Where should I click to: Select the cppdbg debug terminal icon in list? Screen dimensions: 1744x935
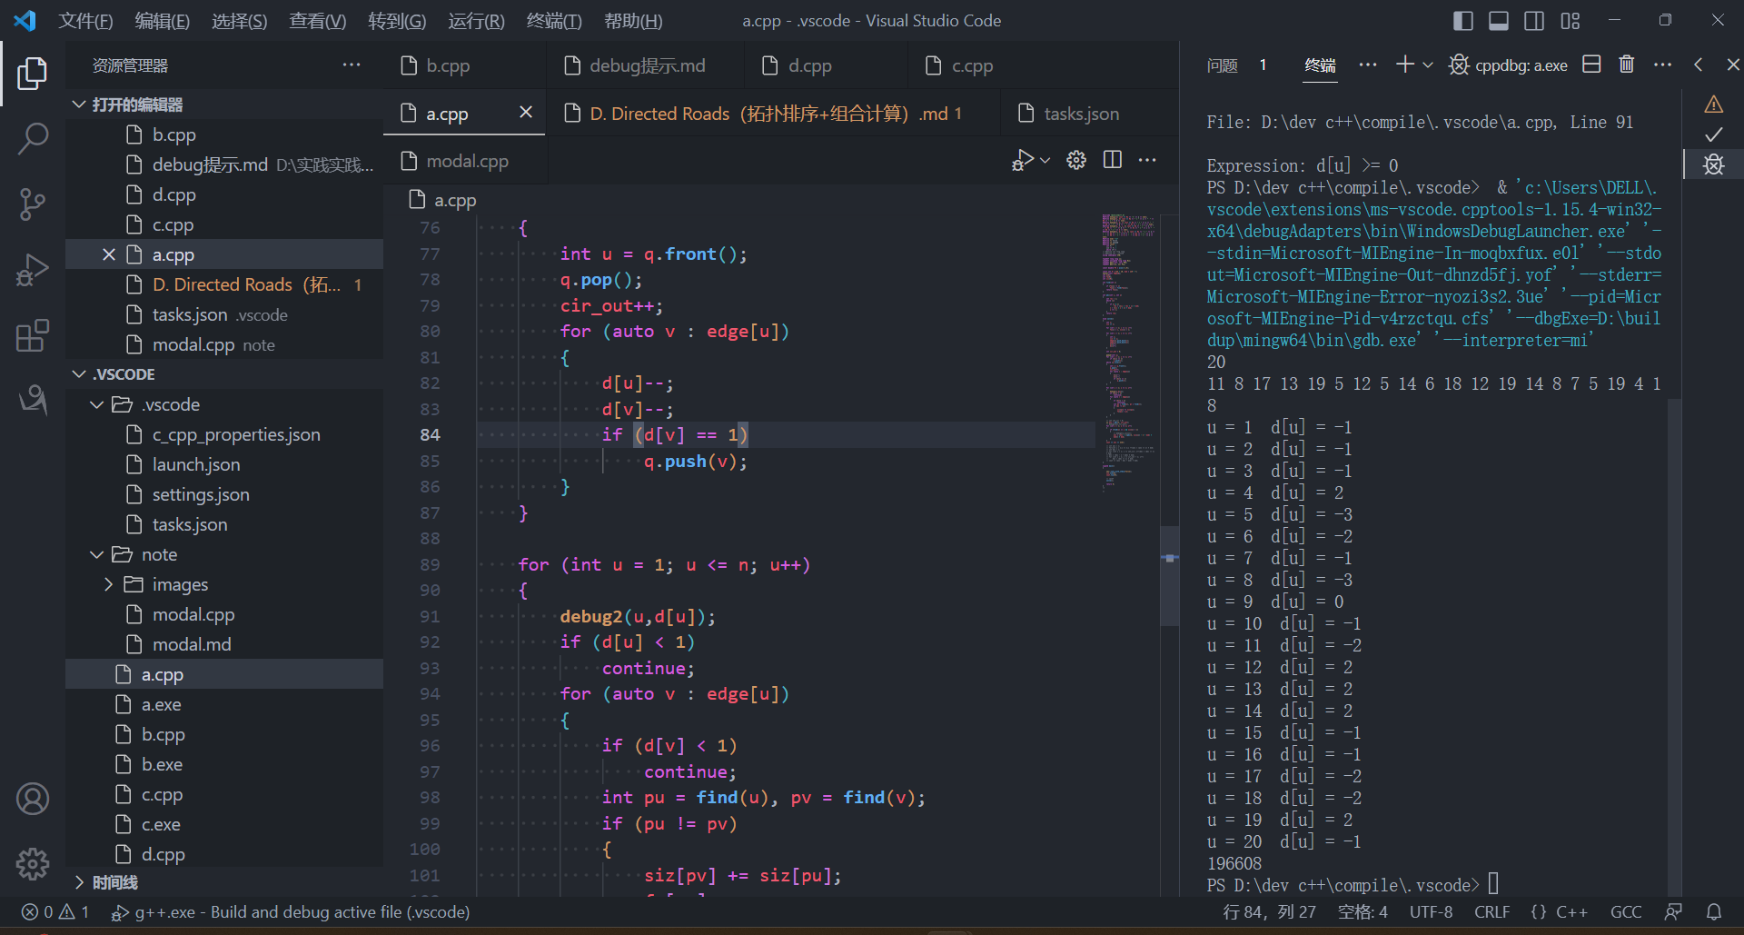pos(1714,164)
